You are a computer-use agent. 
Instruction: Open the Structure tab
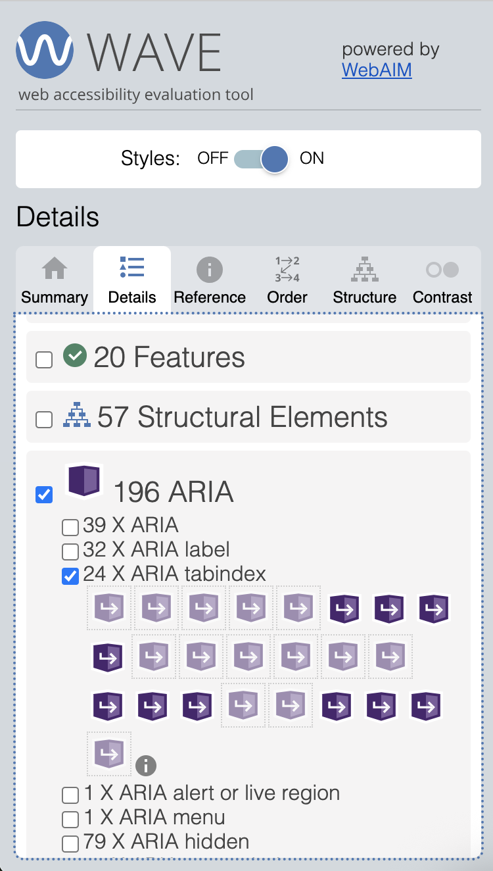[x=365, y=281]
